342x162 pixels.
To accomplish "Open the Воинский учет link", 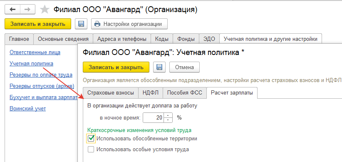I will (28, 109).
